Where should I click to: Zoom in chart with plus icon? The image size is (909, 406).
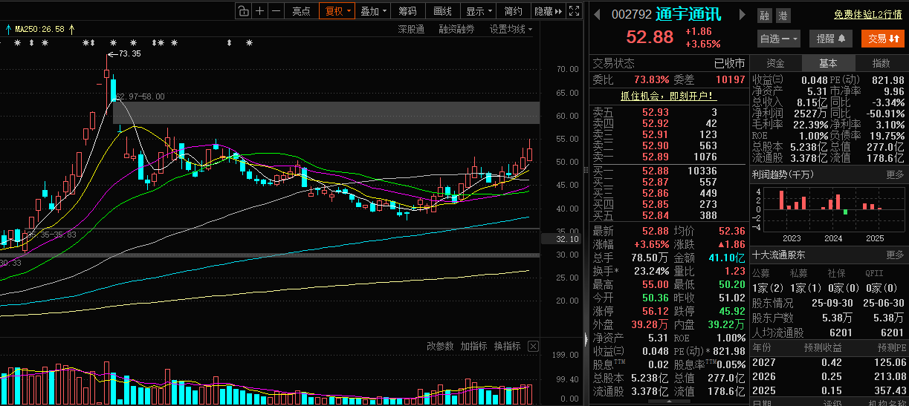click(259, 10)
